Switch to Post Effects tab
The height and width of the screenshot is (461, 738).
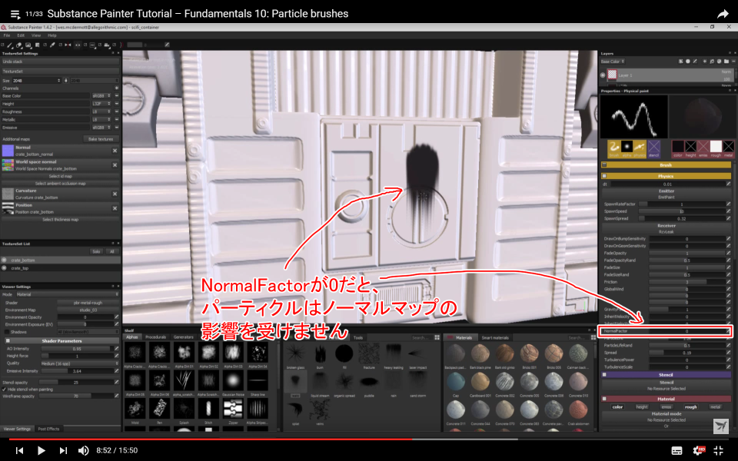click(48, 429)
